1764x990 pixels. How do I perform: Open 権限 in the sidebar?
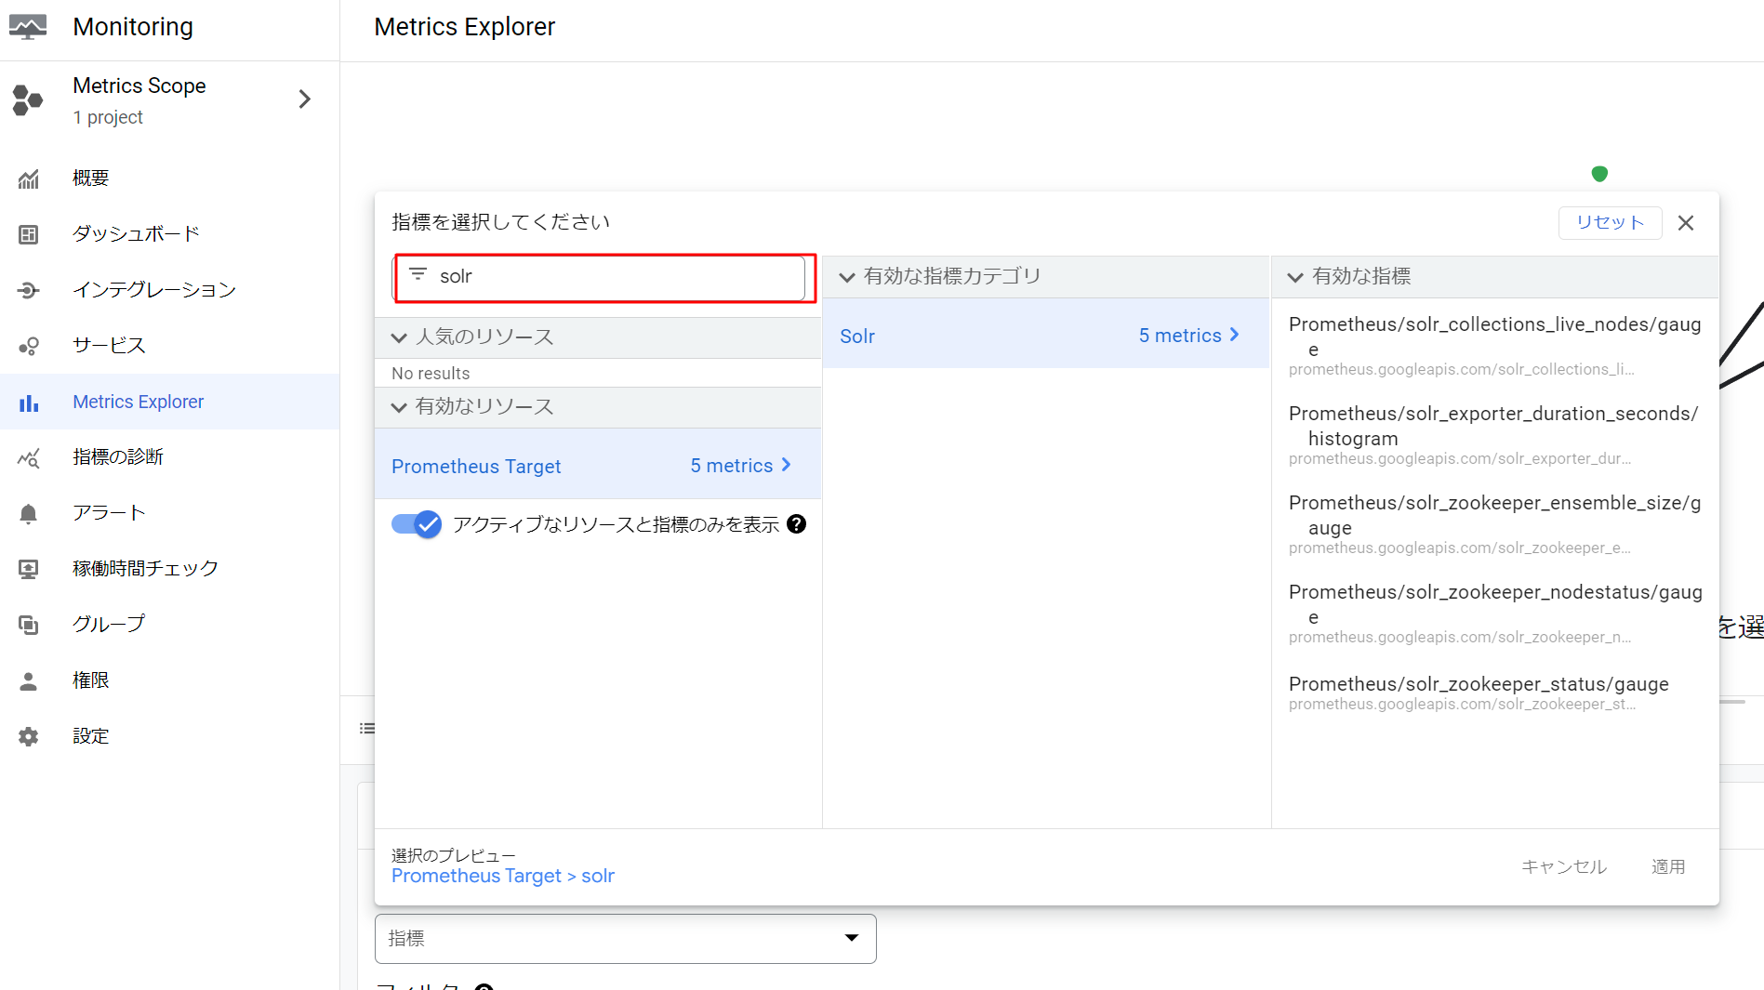tap(91, 680)
